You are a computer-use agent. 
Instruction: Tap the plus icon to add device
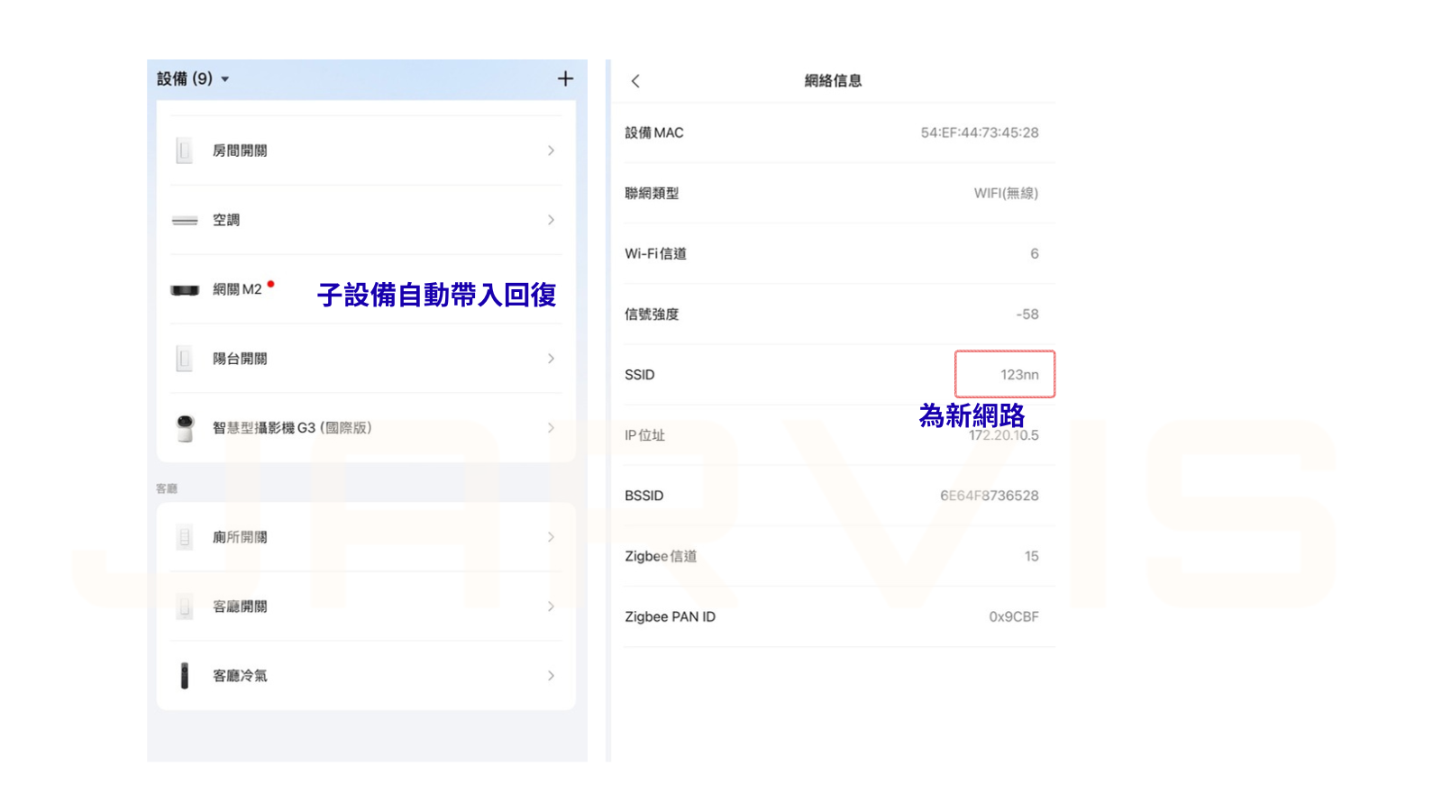(x=565, y=79)
